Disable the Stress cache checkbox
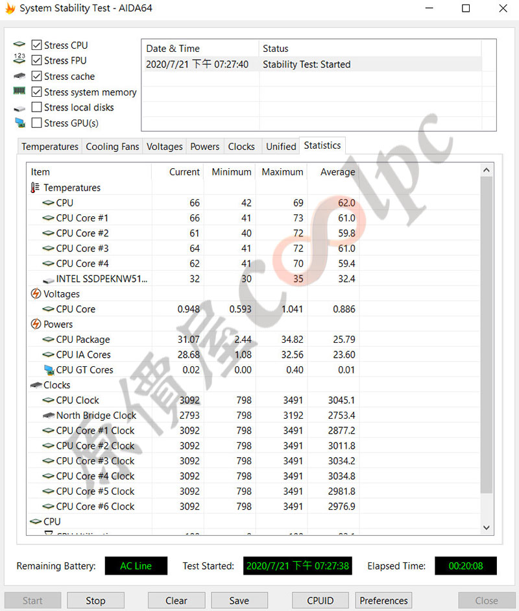The width and height of the screenshot is (519, 611). 36,76
